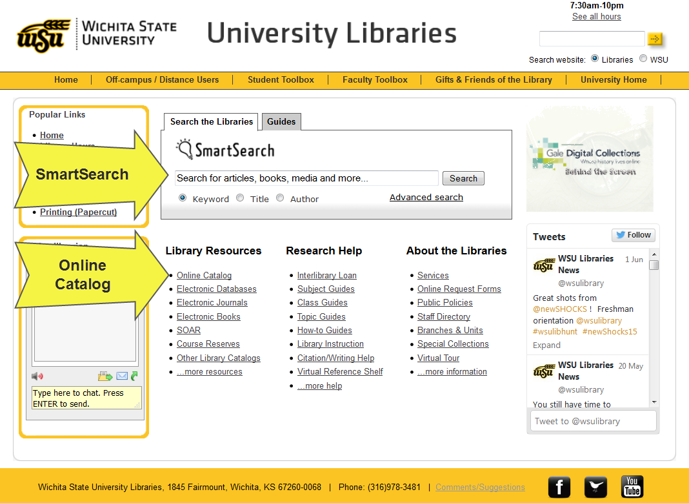Follow @wsulibrary on Twitter
The image size is (689, 503).
click(633, 235)
